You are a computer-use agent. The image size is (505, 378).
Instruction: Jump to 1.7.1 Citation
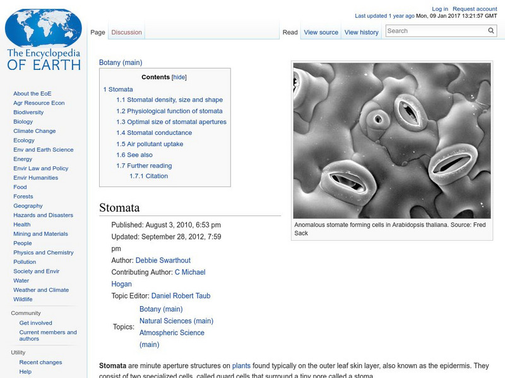point(148,176)
